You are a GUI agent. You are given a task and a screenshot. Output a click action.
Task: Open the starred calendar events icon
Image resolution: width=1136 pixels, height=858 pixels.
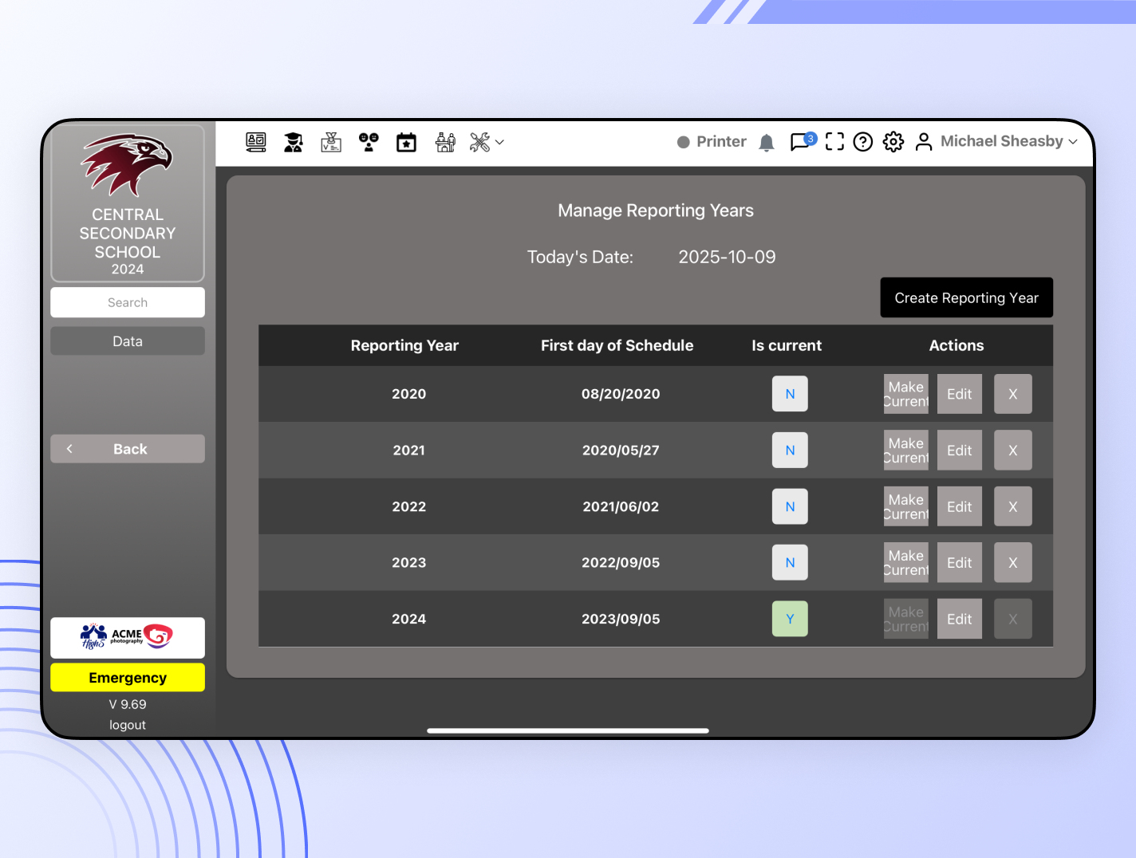point(406,142)
